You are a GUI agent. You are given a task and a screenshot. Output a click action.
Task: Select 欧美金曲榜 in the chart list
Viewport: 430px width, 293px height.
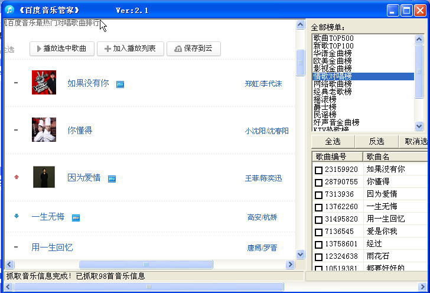363,61
